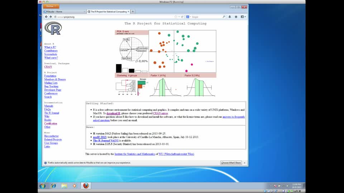Open the Certification link

[51, 123]
